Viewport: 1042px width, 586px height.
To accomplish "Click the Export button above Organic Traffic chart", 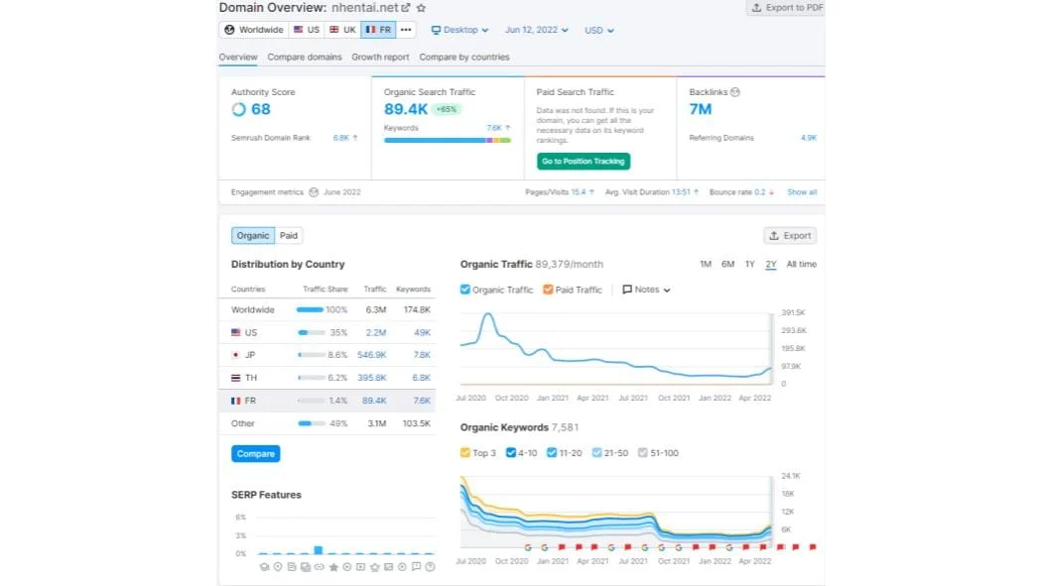I will click(x=790, y=236).
